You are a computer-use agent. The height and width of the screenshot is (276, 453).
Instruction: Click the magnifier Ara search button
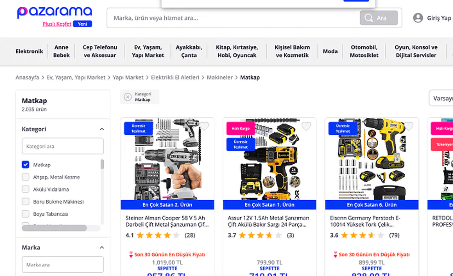coord(379,18)
